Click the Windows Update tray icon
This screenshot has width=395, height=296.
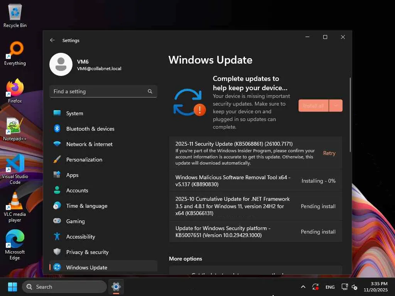pos(316,287)
